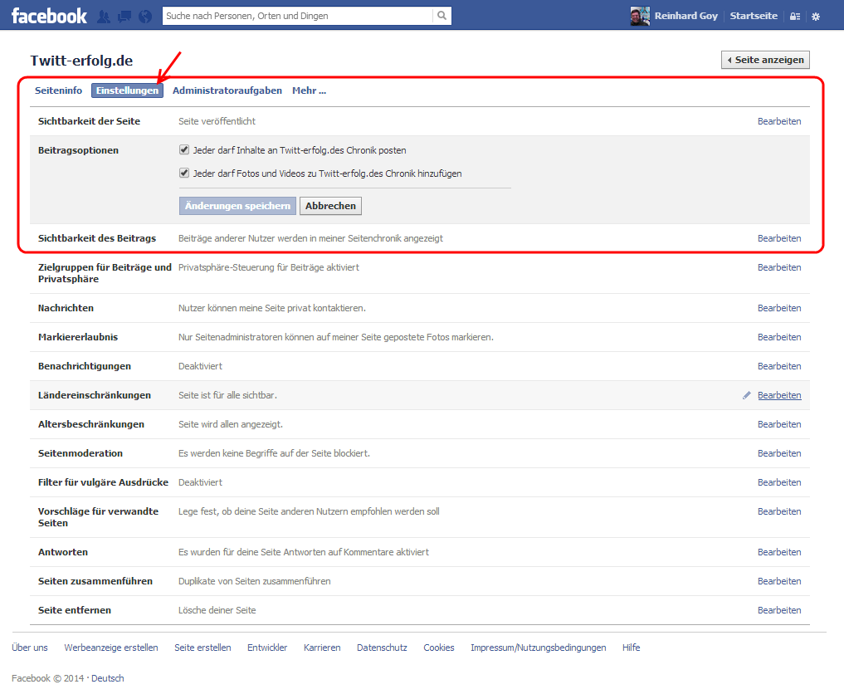844x694 pixels.
Task: Switch to the Seiteninfo tab
Action: point(59,90)
